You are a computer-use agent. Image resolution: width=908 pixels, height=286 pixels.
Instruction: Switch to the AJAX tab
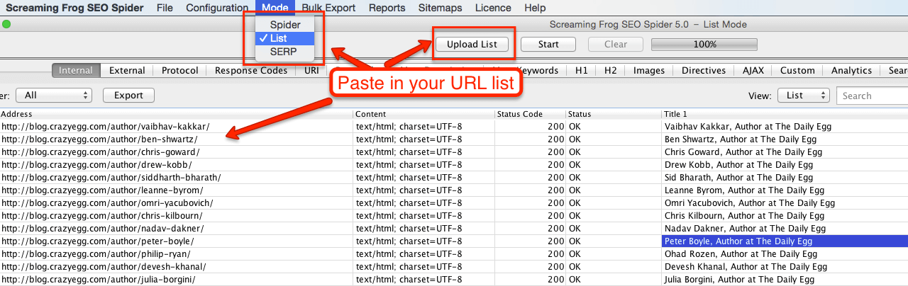point(753,70)
